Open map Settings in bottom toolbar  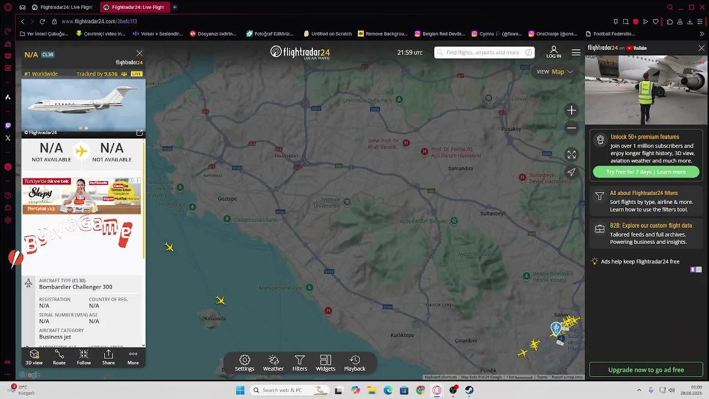tap(244, 364)
